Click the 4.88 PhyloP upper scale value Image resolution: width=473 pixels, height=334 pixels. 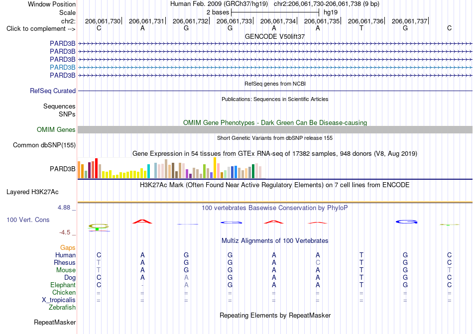[x=64, y=208]
